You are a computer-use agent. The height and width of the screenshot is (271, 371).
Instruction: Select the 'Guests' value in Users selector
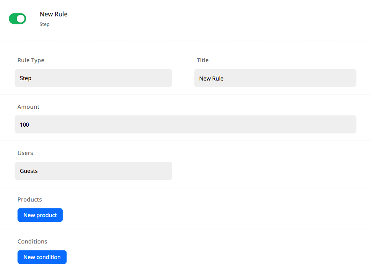pyautogui.click(x=29, y=171)
